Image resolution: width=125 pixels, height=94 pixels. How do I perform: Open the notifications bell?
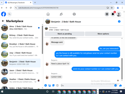pos(113,14)
